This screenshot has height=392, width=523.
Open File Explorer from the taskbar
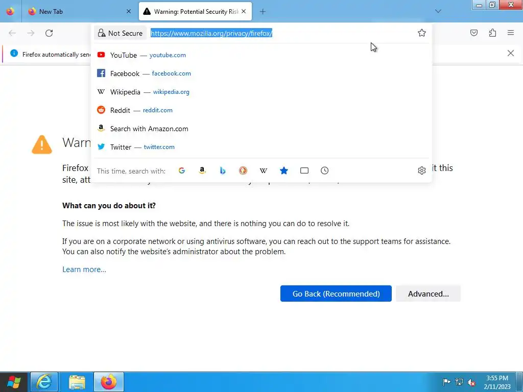click(77, 382)
